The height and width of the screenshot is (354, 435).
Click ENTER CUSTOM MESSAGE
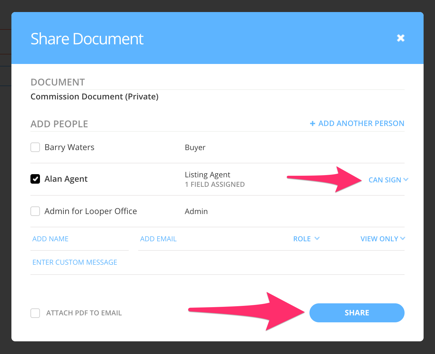tap(75, 262)
